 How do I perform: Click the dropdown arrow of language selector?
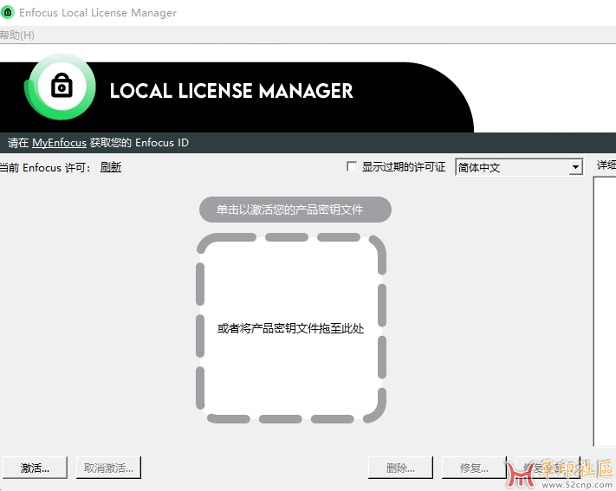(x=575, y=167)
